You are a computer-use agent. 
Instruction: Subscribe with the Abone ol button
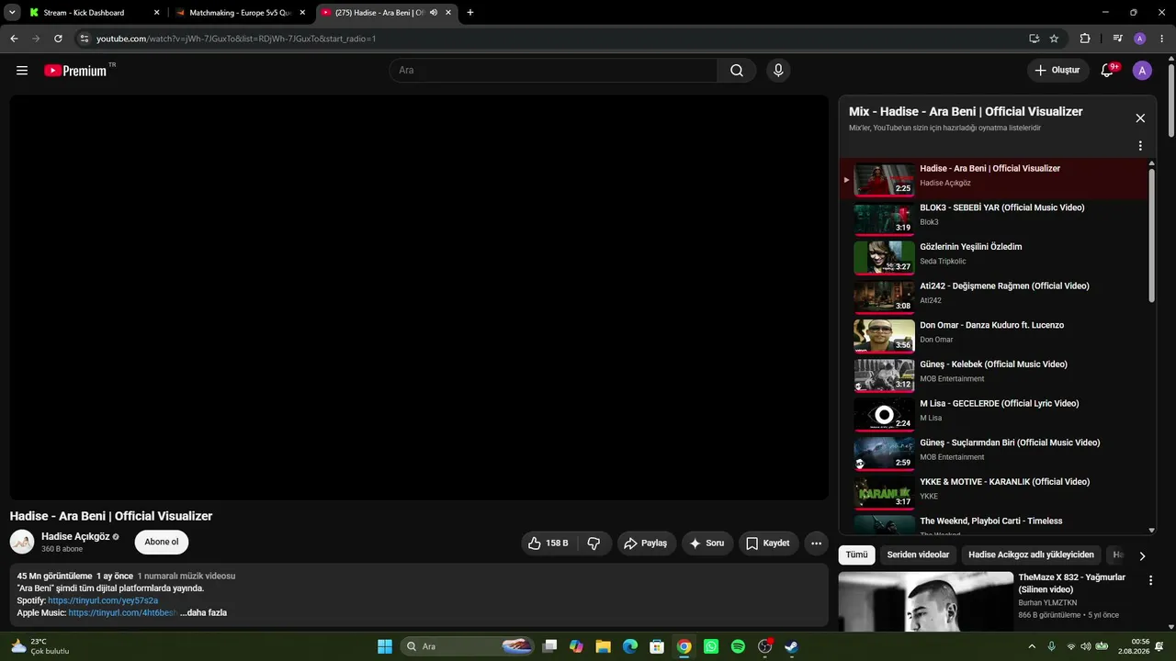(162, 542)
